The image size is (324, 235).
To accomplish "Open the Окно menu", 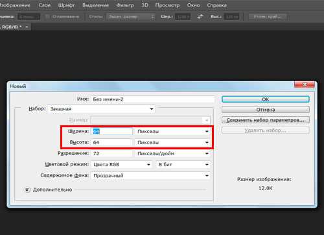I will click(193, 5).
